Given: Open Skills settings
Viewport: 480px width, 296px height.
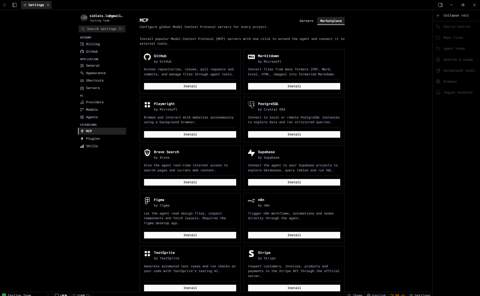Looking at the screenshot, I should 102,146.
